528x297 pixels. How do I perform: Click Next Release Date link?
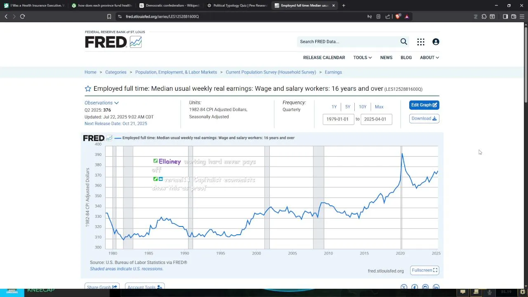tap(116, 124)
